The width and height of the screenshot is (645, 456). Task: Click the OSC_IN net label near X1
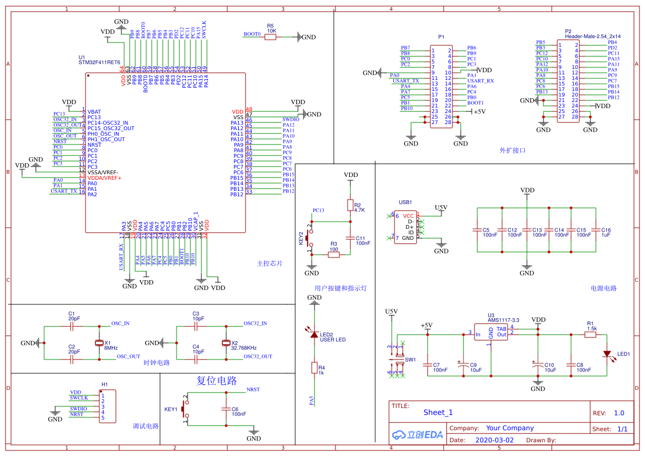click(x=120, y=324)
